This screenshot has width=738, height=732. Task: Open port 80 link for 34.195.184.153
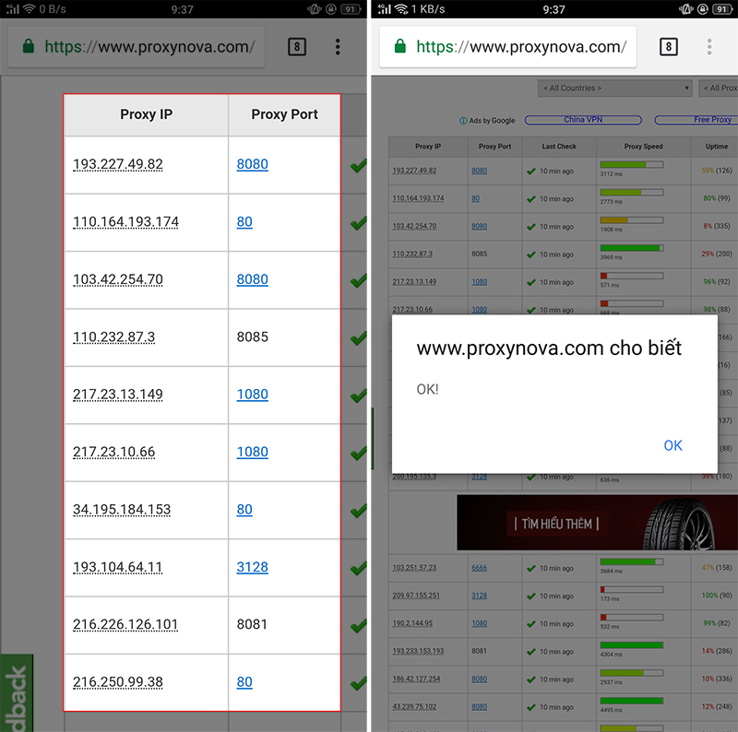point(244,510)
